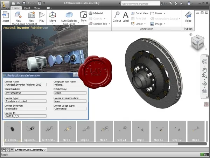
Task: Open the Image annotation dropdown arrow
Action: [164, 24]
